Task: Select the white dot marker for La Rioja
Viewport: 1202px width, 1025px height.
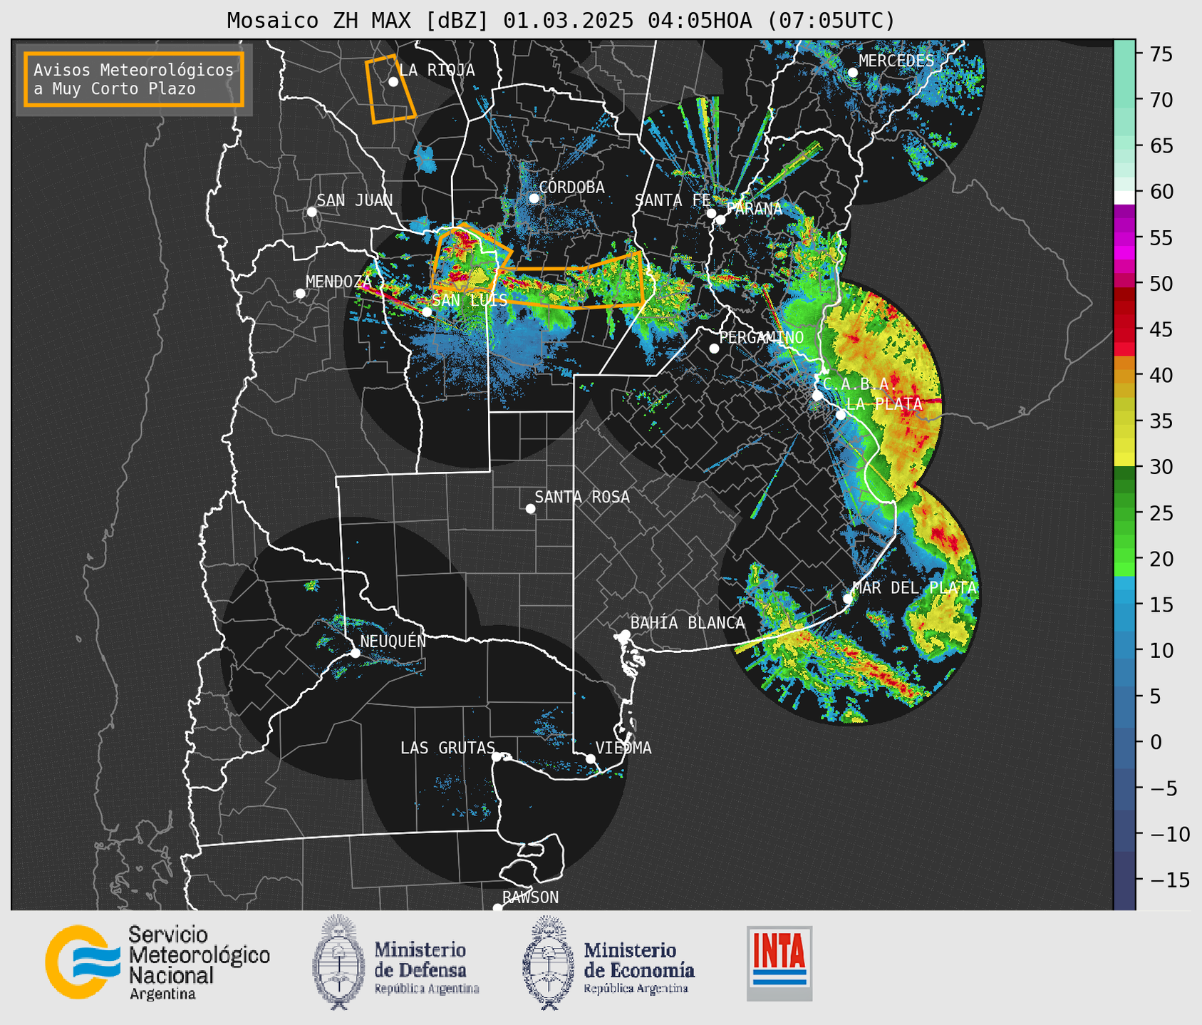Action: pyautogui.click(x=393, y=82)
